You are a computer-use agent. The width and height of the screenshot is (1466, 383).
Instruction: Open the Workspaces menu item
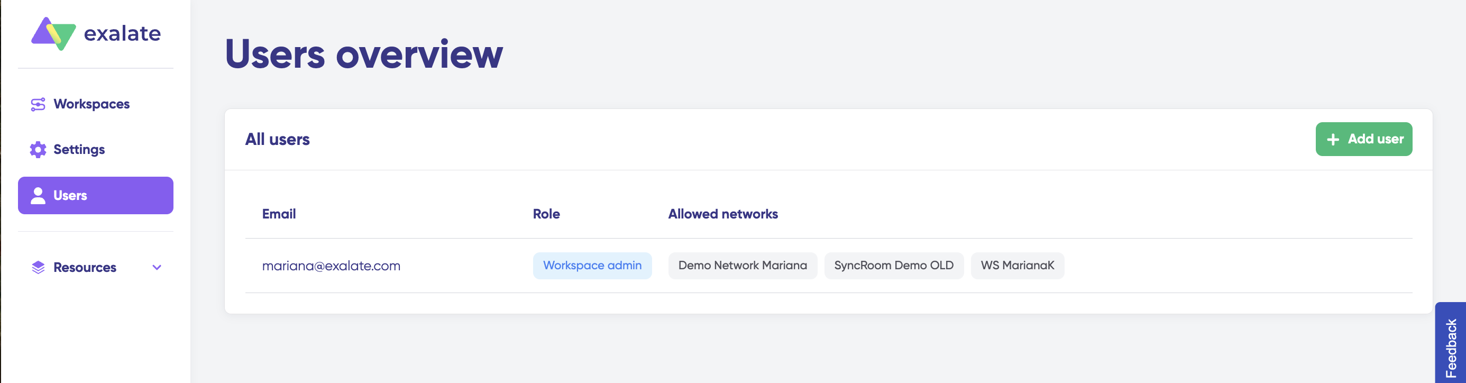coord(91,104)
